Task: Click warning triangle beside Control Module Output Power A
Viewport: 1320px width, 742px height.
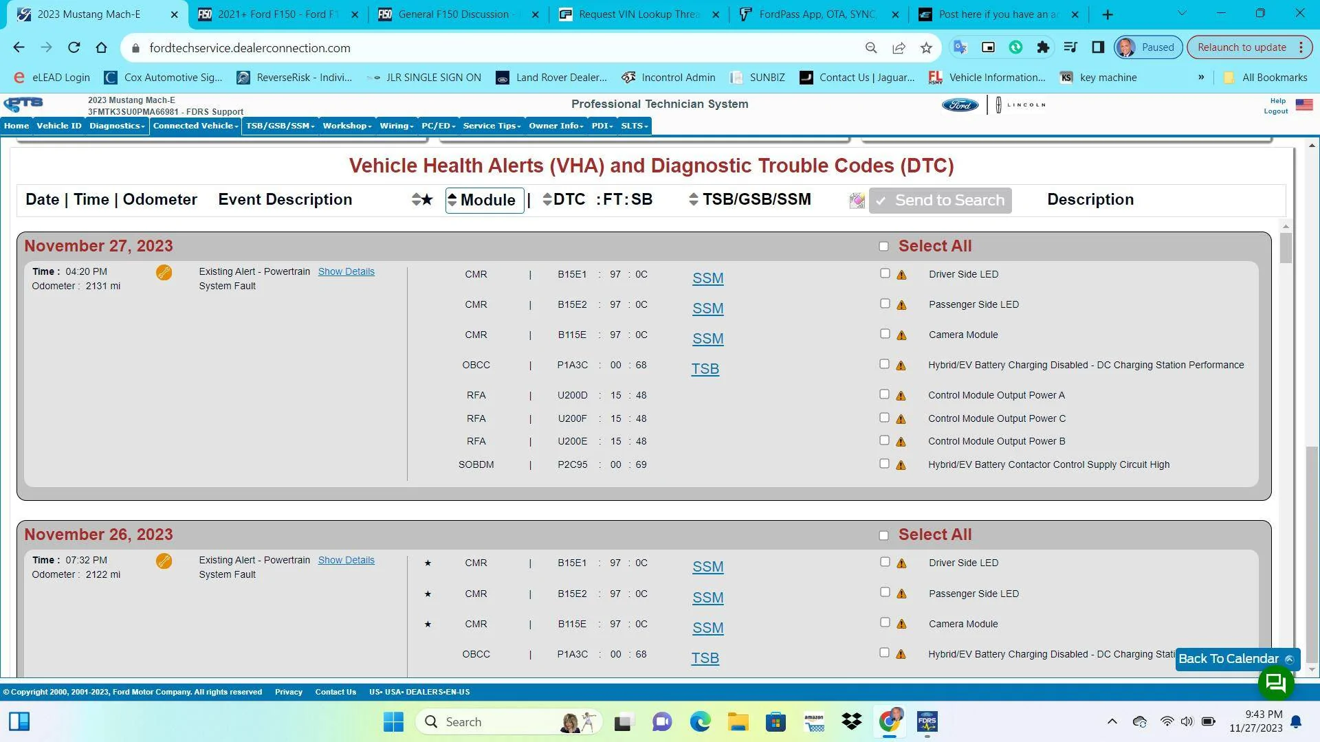Action: click(x=901, y=396)
